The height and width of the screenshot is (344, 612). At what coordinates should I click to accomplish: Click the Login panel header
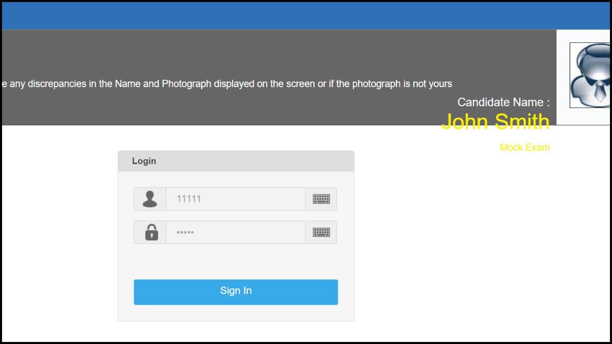pos(143,161)
